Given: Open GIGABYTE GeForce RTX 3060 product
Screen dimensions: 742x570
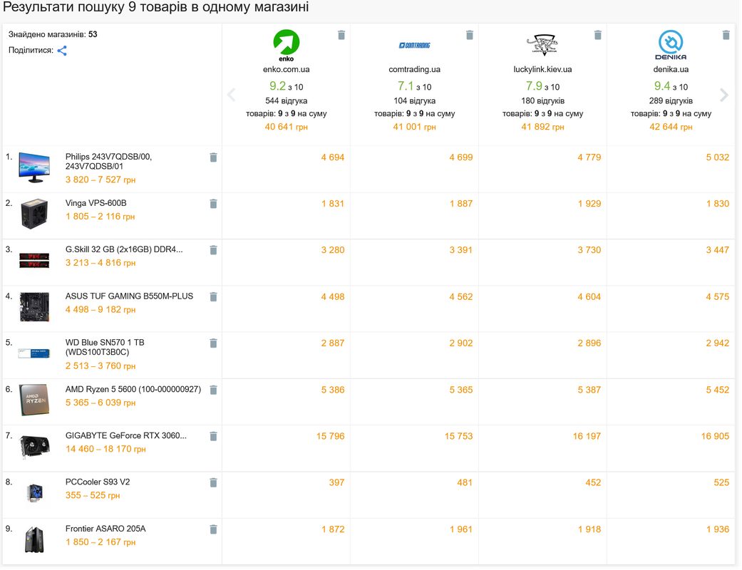Looking at the screenshot, I should click(126, 436).
